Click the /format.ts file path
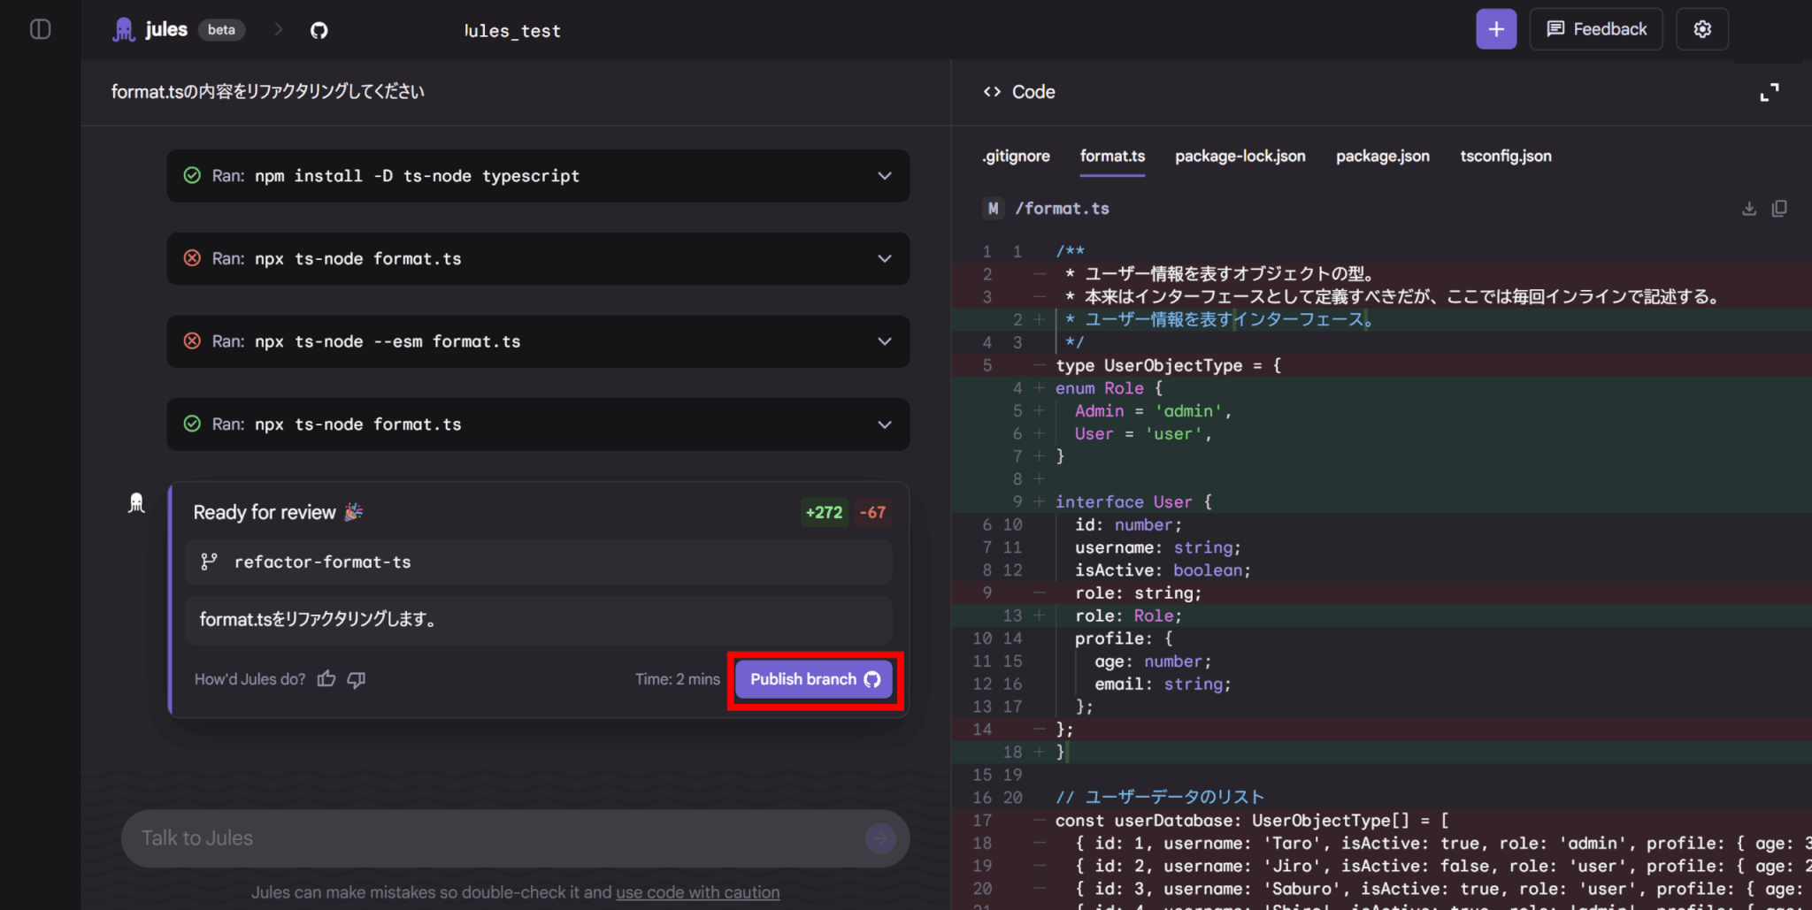 click(x=1062, y=209)
